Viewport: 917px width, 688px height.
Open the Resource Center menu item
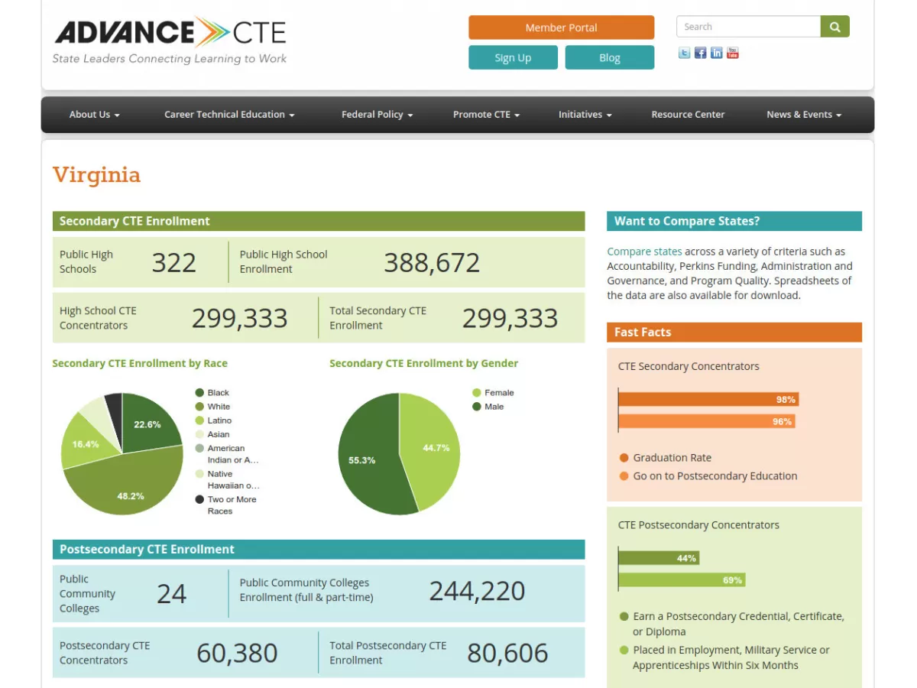pos(688,115)
